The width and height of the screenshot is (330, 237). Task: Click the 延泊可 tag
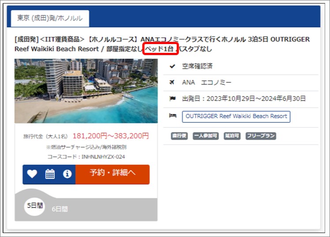click(232, 136)
